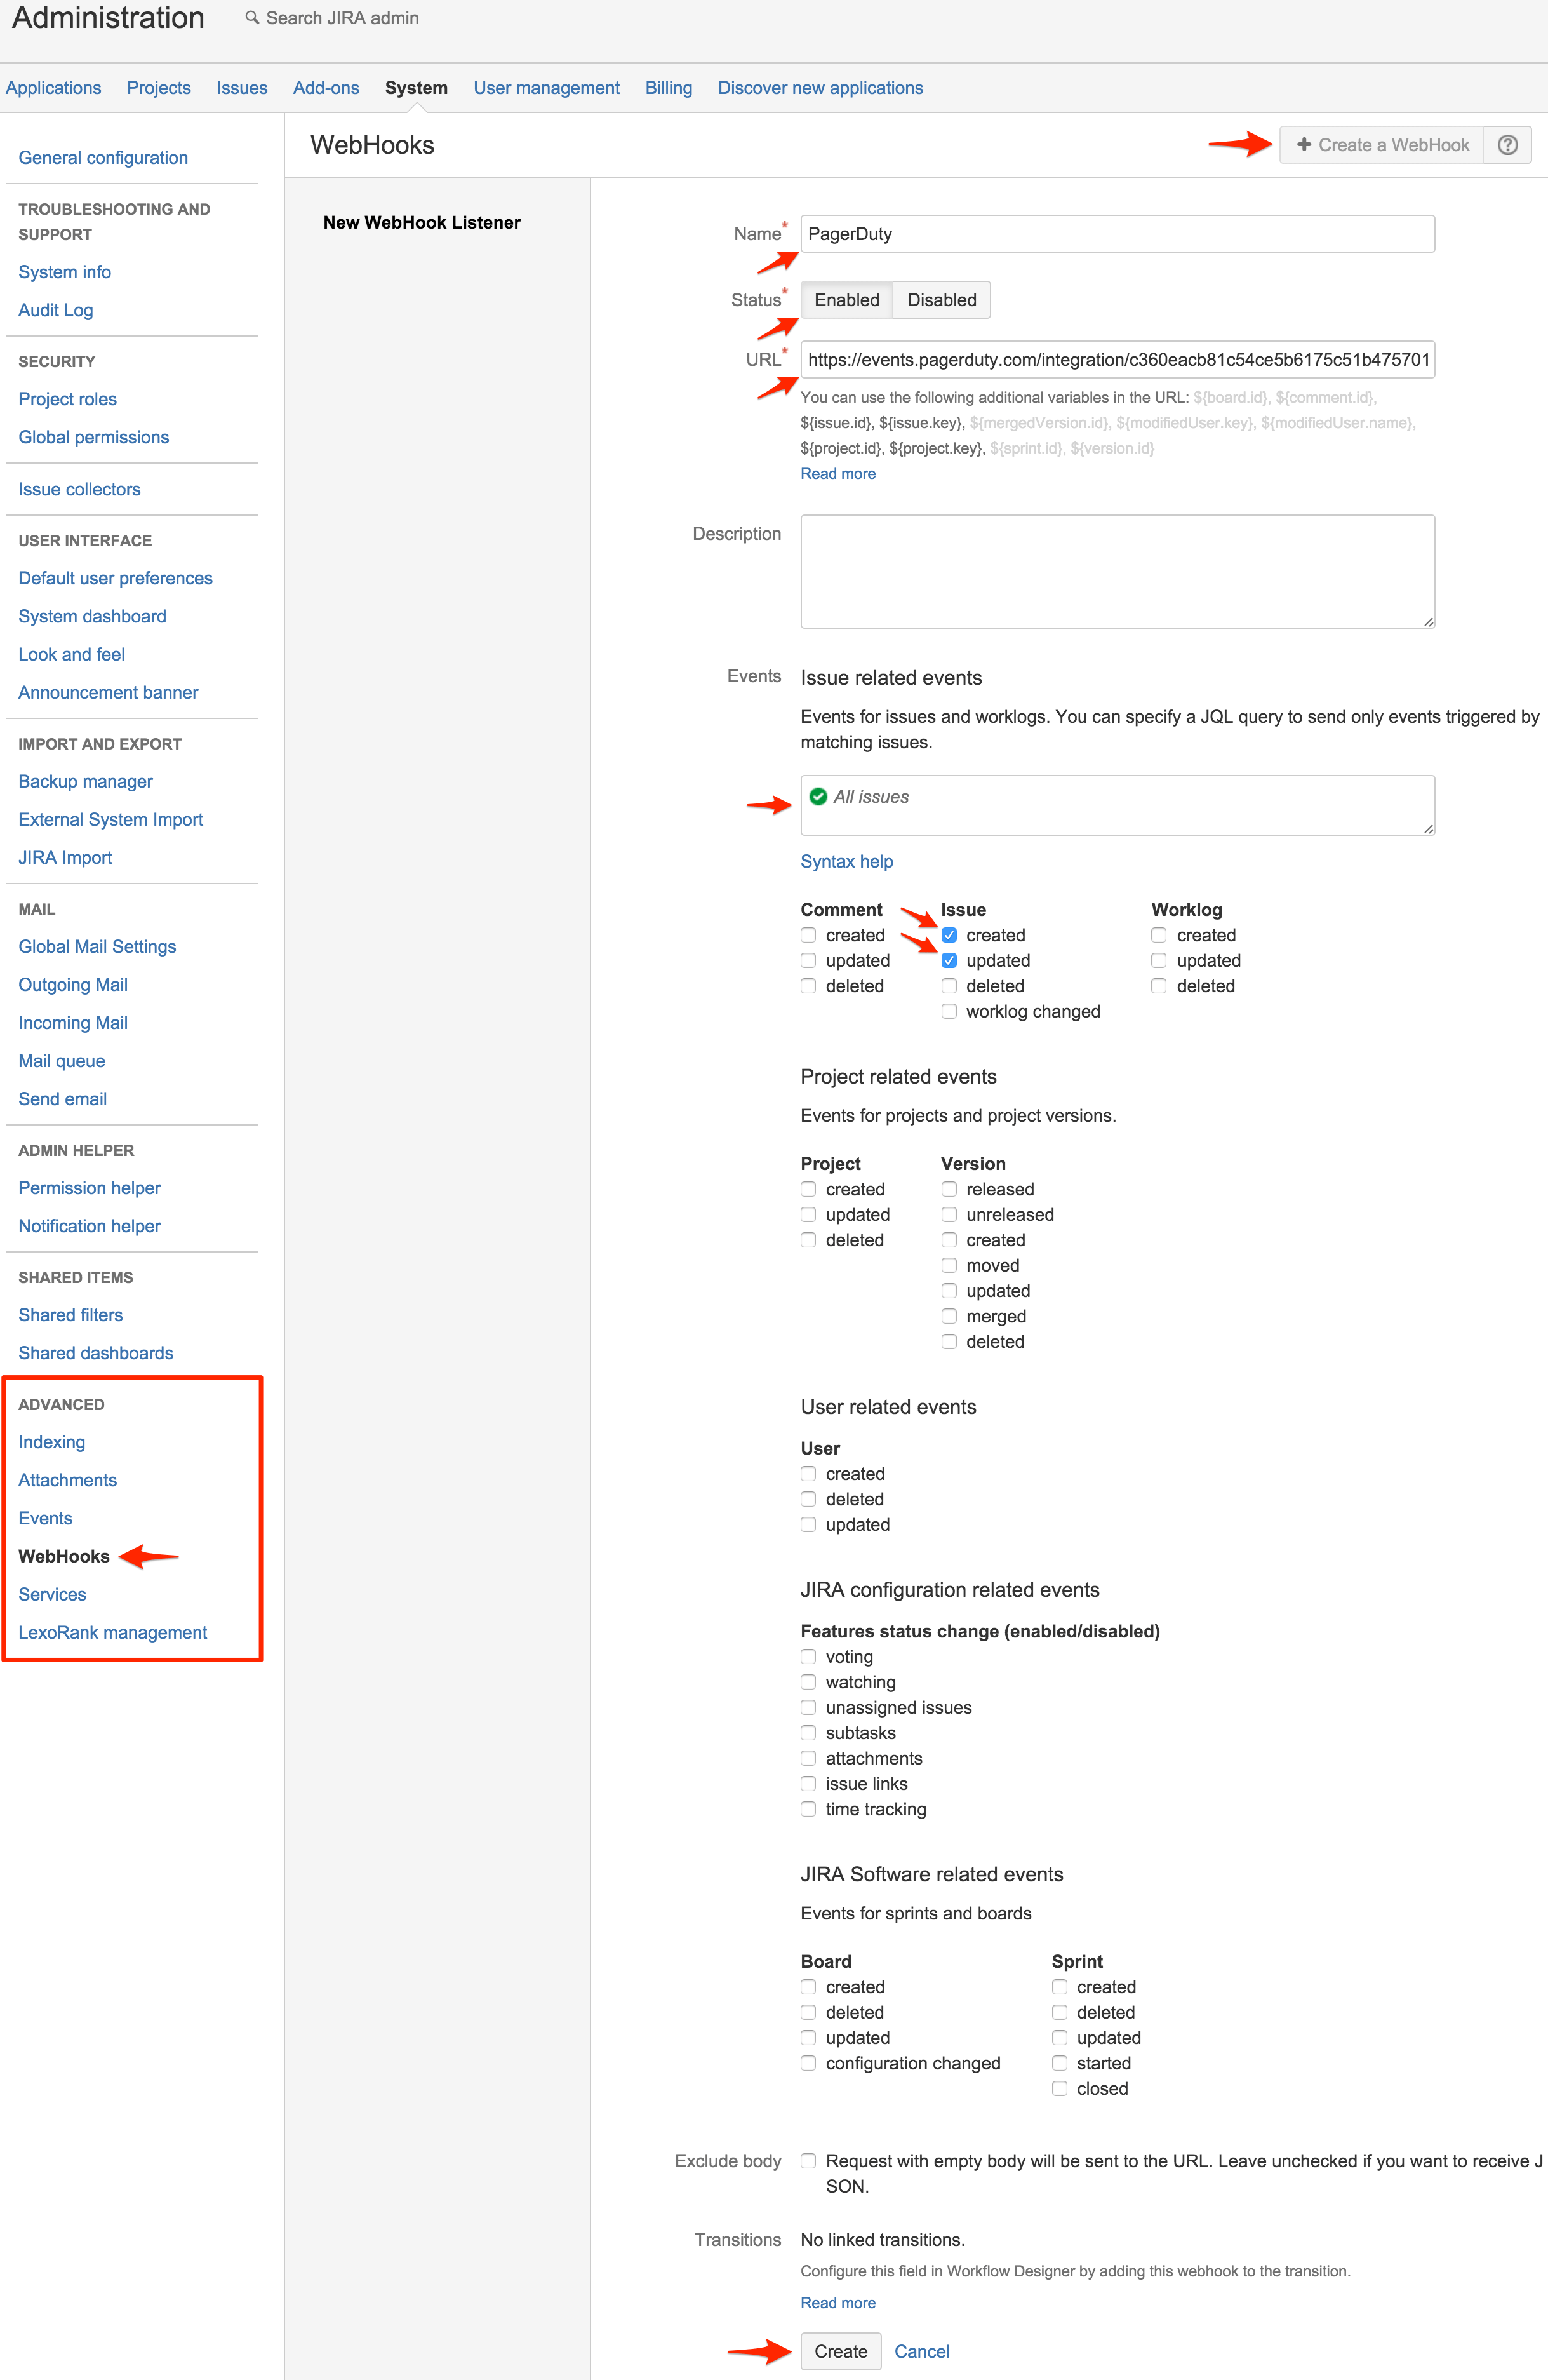
Task: Click Read more under Transitions
Action: [837, 2303]
